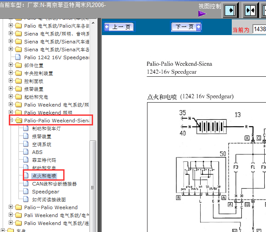Expand the Pali Weekend 电气系统/电气 folder
Image resolution: width=266 pixels, height=232 pixels.
[11, 215]
